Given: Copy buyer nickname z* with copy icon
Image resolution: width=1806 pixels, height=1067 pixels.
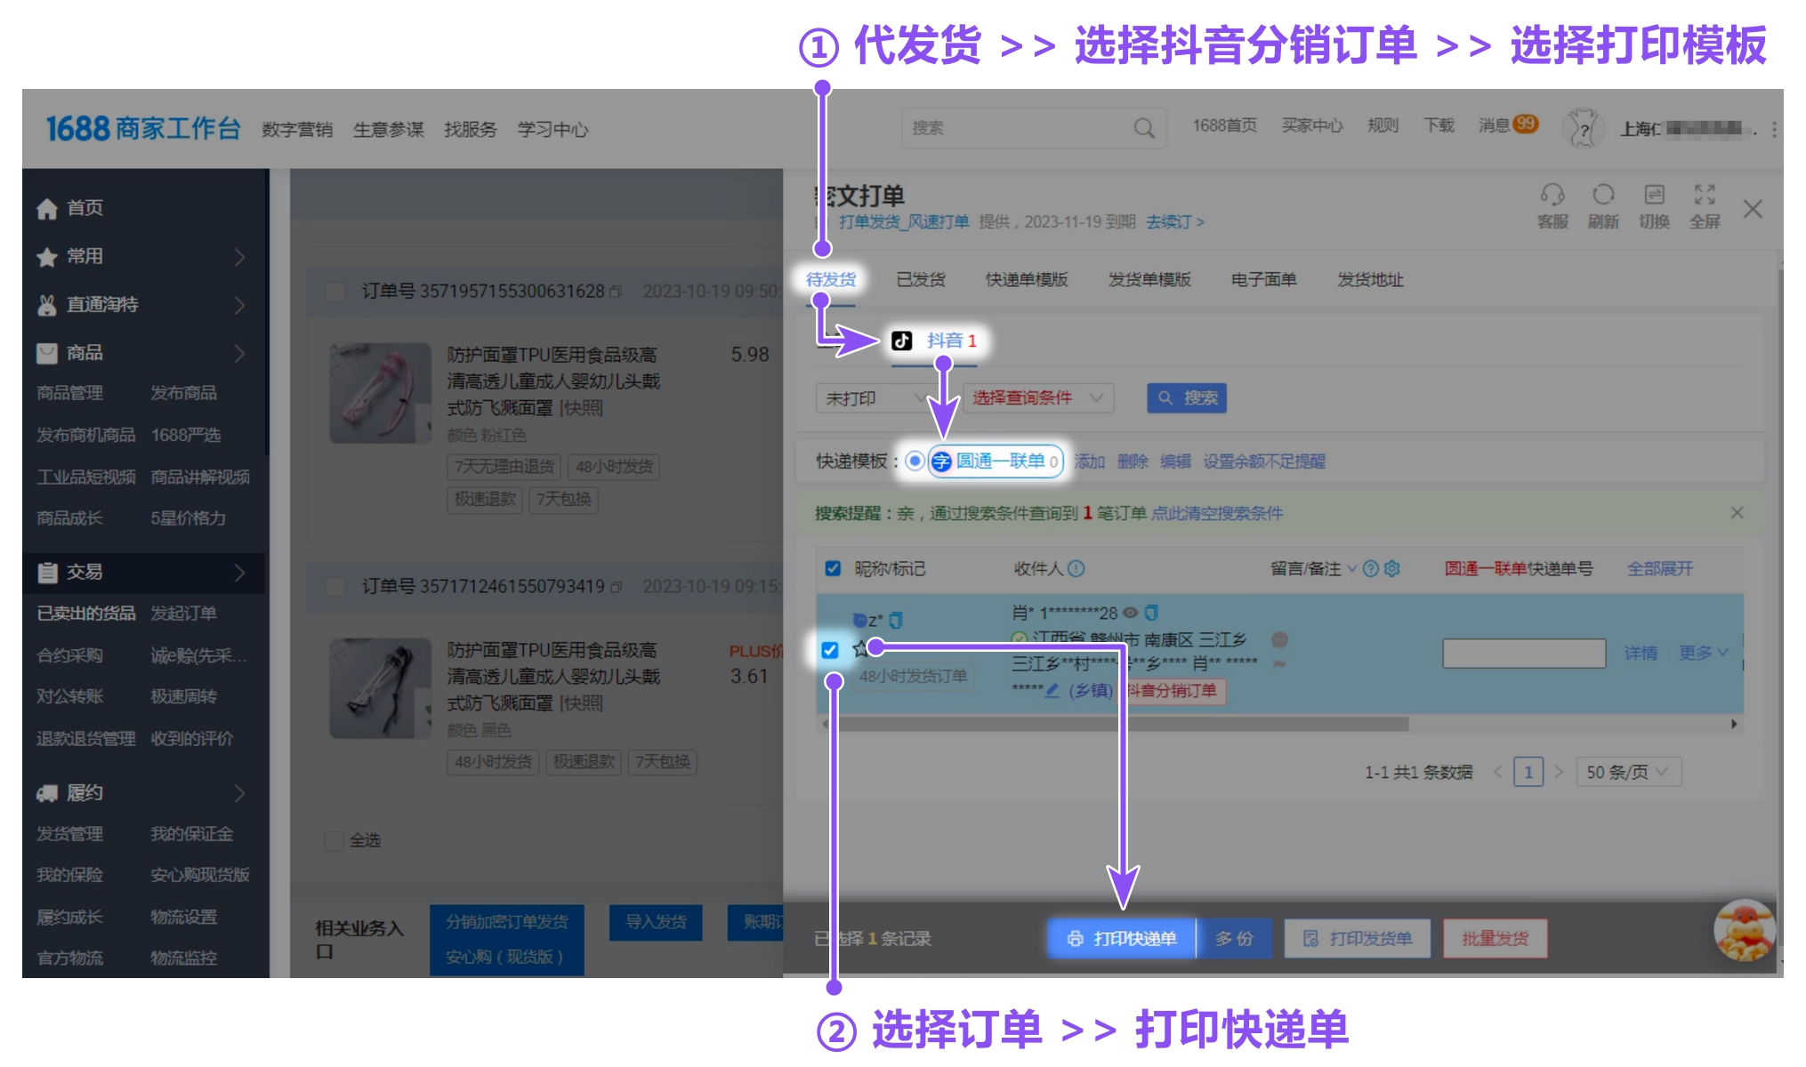Looking at the screenshot, I should 896,620.
